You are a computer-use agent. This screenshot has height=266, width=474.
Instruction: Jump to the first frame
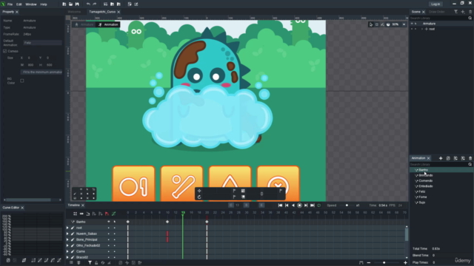(x=280, y=205)
